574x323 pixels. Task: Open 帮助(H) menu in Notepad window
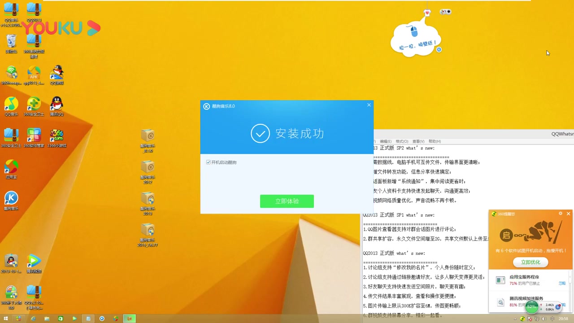pyautogui.click(x=435, y=141)
